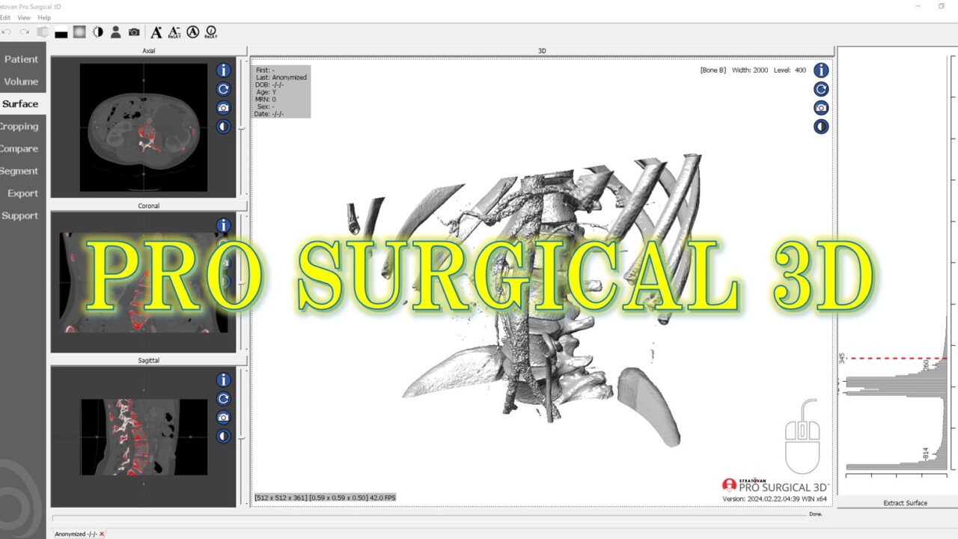Click the A- ReLAY toolbar icon
The image size is (958, 539).
[174, 32]
